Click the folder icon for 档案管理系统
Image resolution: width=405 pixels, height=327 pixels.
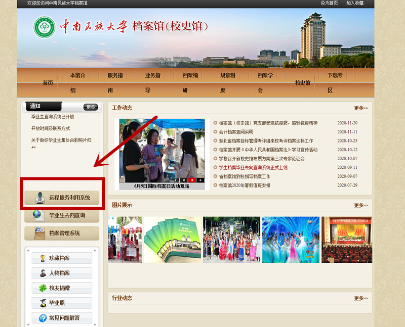pos(38,233)
